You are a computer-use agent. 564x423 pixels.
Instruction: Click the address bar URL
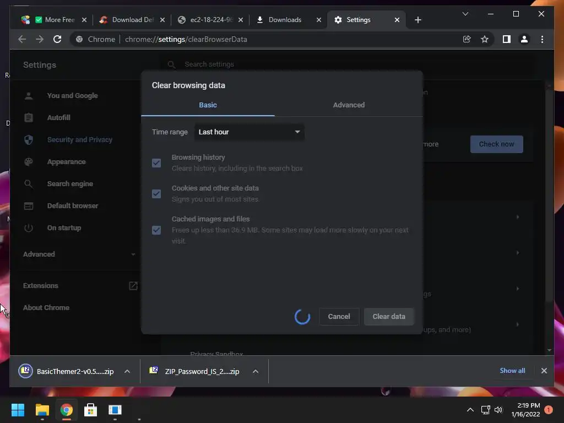(x=186, y=39)
